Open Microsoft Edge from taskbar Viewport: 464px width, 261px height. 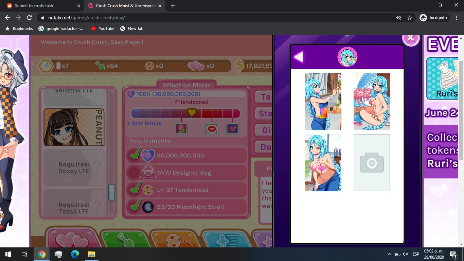pyautogui.click(x=75, y=254)
